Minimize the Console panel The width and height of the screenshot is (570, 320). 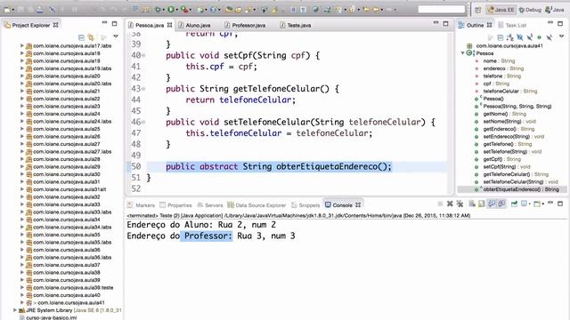pos(550,204)
